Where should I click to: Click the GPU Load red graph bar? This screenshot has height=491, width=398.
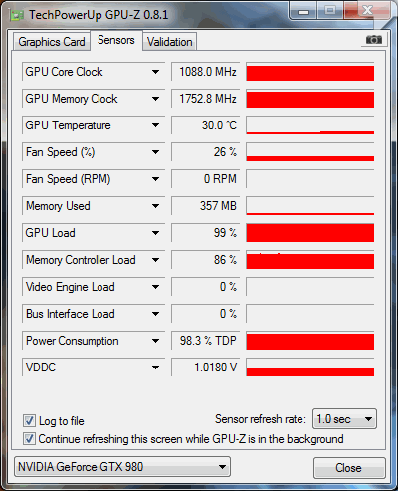[x=310, y=233]
